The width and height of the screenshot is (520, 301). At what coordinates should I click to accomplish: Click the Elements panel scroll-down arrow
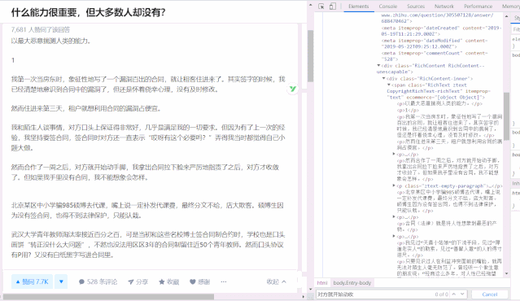[x=506, y=274]
